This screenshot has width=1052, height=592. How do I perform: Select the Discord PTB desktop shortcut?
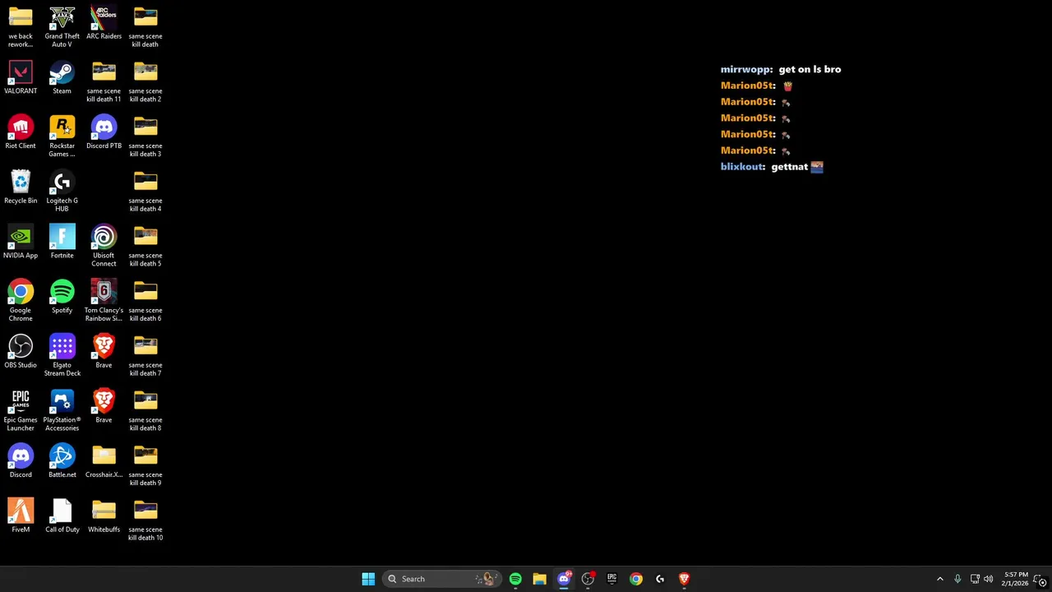coord(104,132)
